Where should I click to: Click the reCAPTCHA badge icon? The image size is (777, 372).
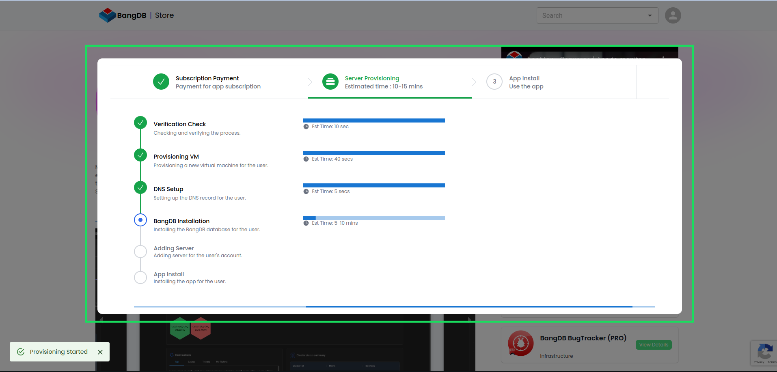(765, 351)
